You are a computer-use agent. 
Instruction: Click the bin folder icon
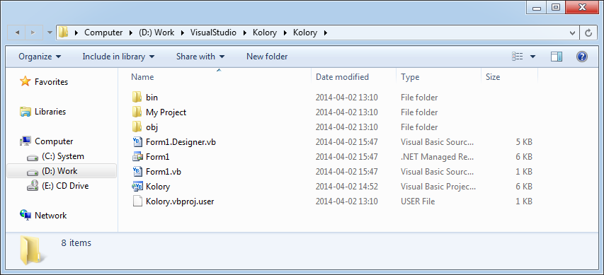[137, 98]
